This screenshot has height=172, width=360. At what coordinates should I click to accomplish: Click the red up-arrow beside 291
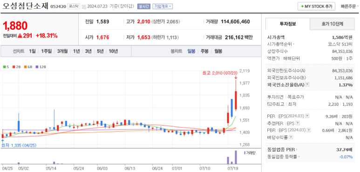20,36
